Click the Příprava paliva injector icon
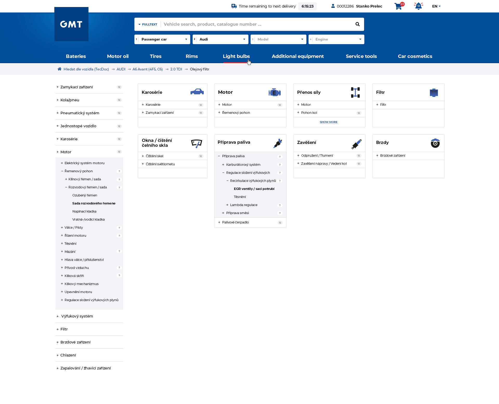Screen dimensions: 499x404 point(278,143)
